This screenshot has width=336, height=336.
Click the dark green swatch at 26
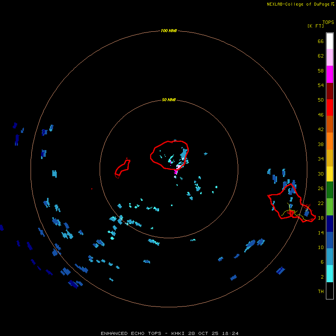[x=330, y=190]
